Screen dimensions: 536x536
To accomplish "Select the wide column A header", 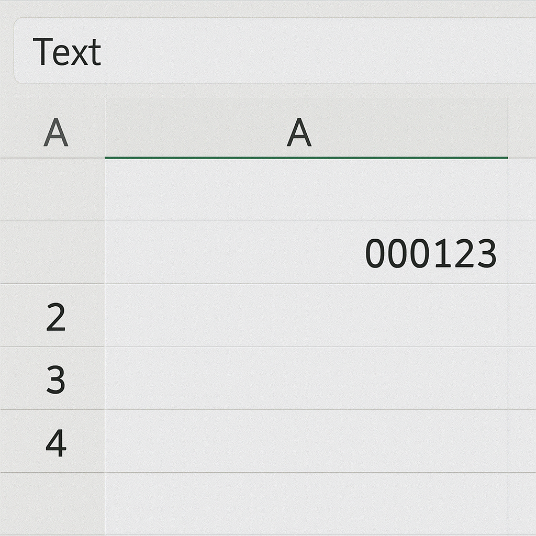I will (x=306, y=129).
